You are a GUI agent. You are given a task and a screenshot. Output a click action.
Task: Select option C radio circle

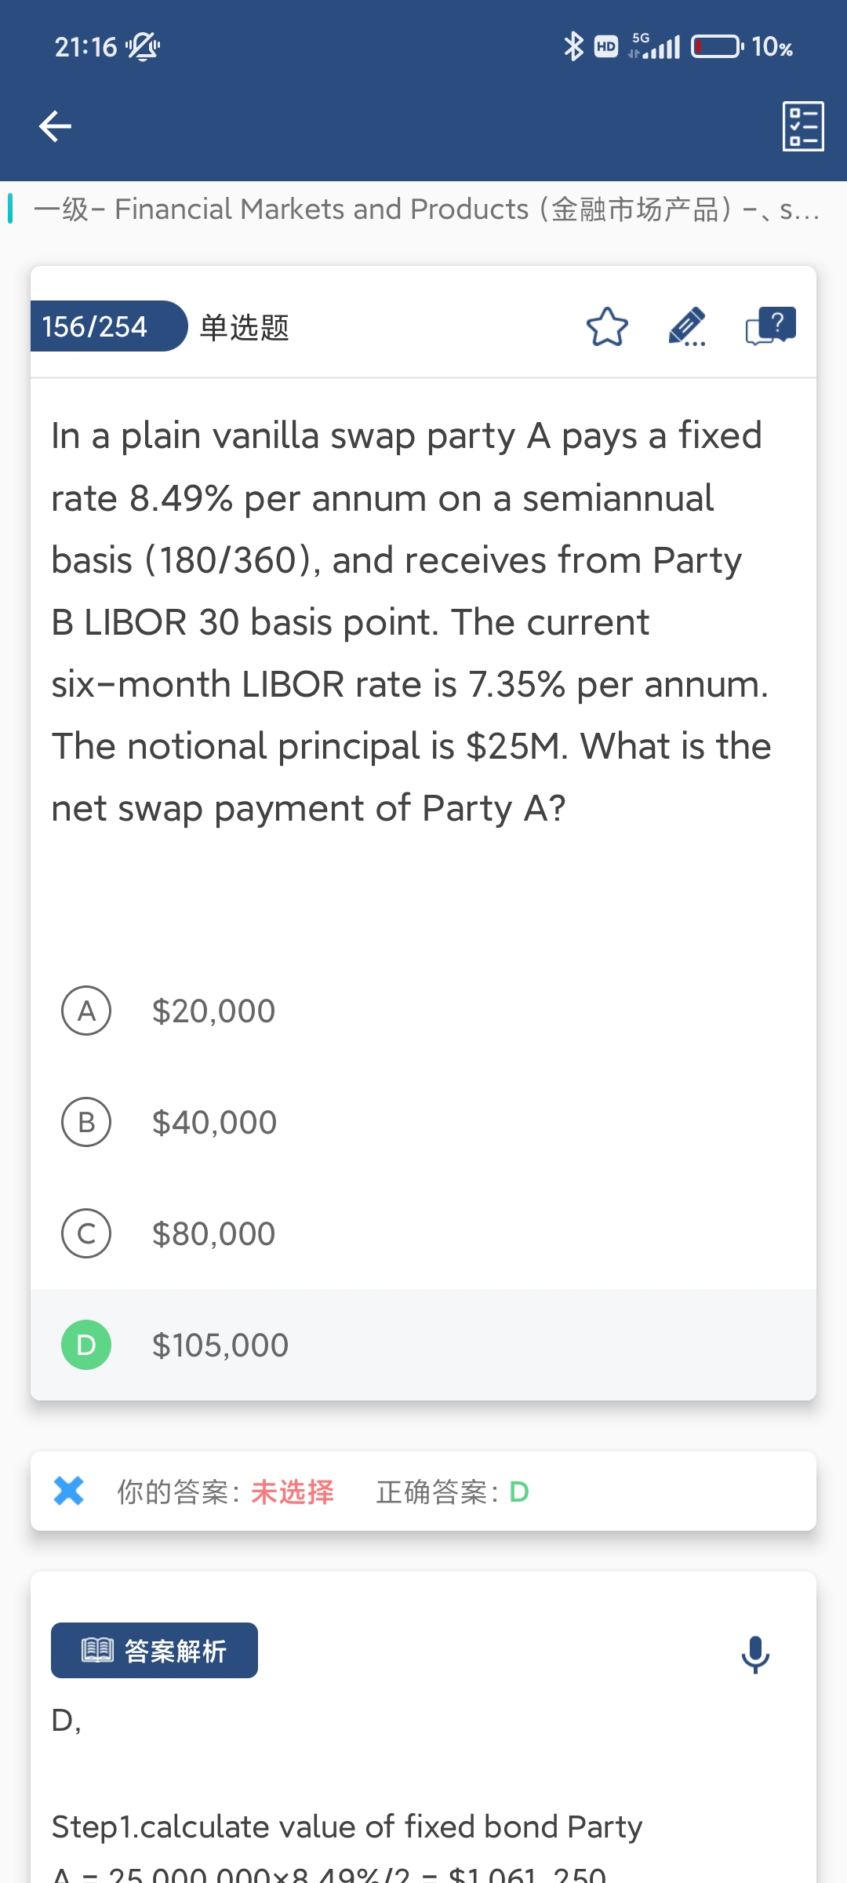tap(86, 1233)
